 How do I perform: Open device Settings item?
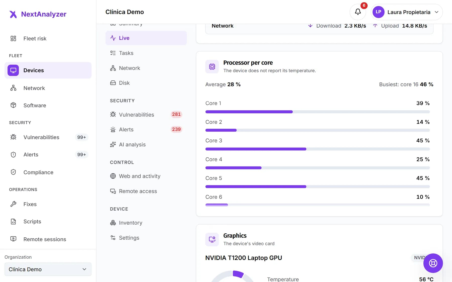click(146, 238)
